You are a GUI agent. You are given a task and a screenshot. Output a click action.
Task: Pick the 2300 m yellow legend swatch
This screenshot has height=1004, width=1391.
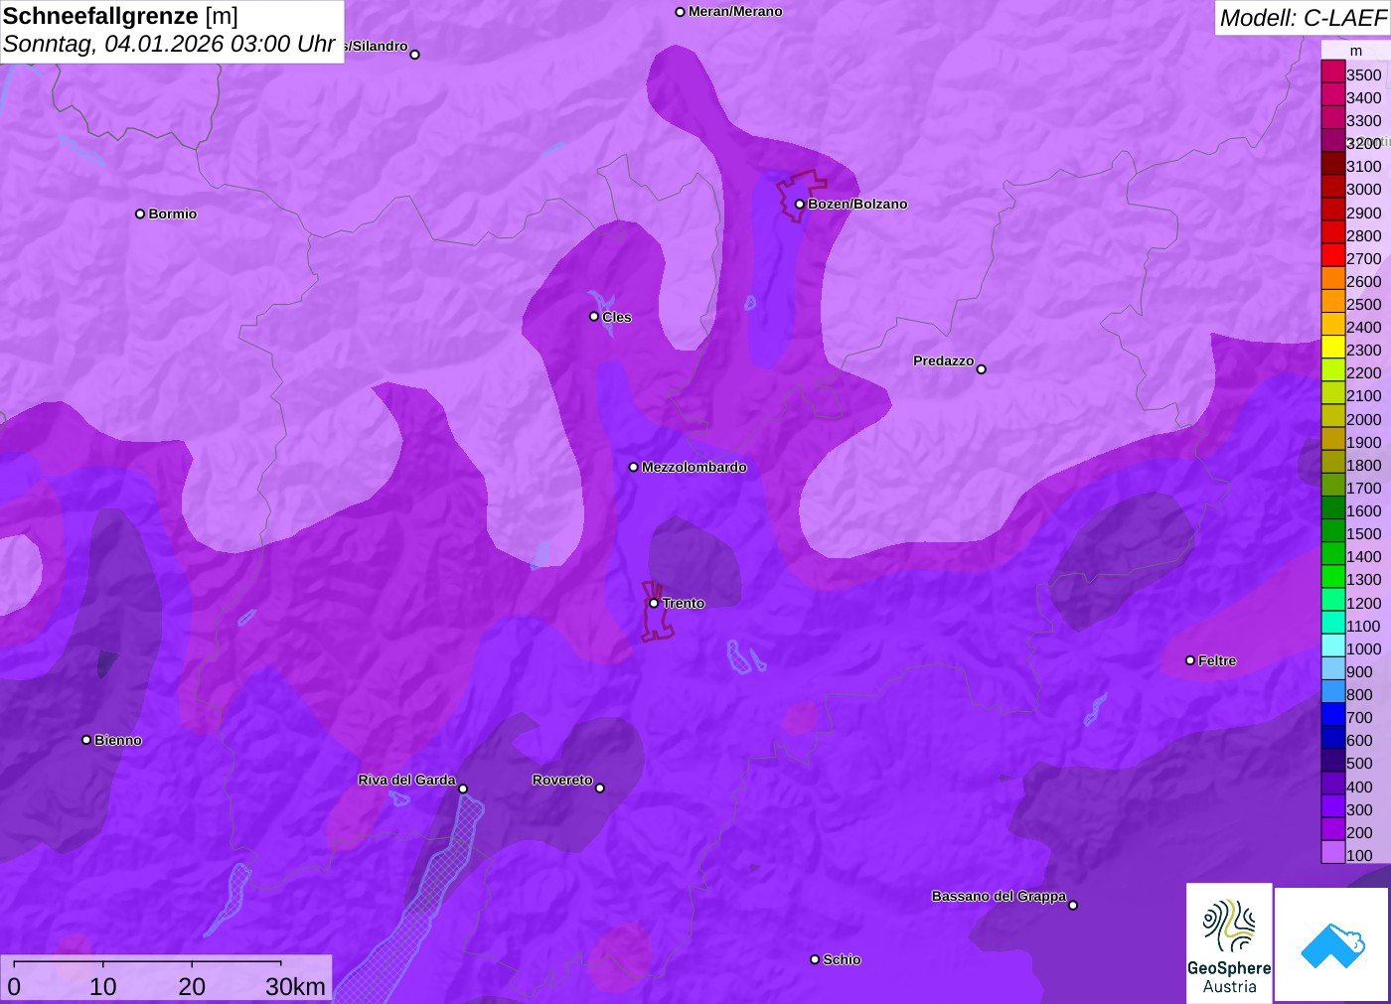1333,348
